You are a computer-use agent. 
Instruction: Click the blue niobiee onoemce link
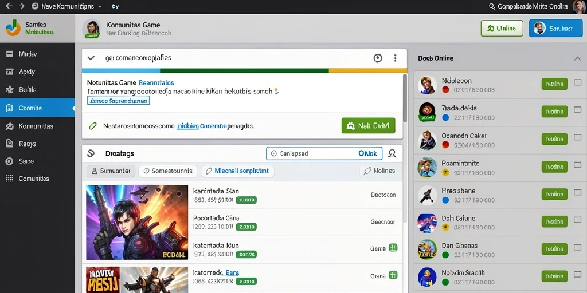pyautogui.click(x=202, y=126)
